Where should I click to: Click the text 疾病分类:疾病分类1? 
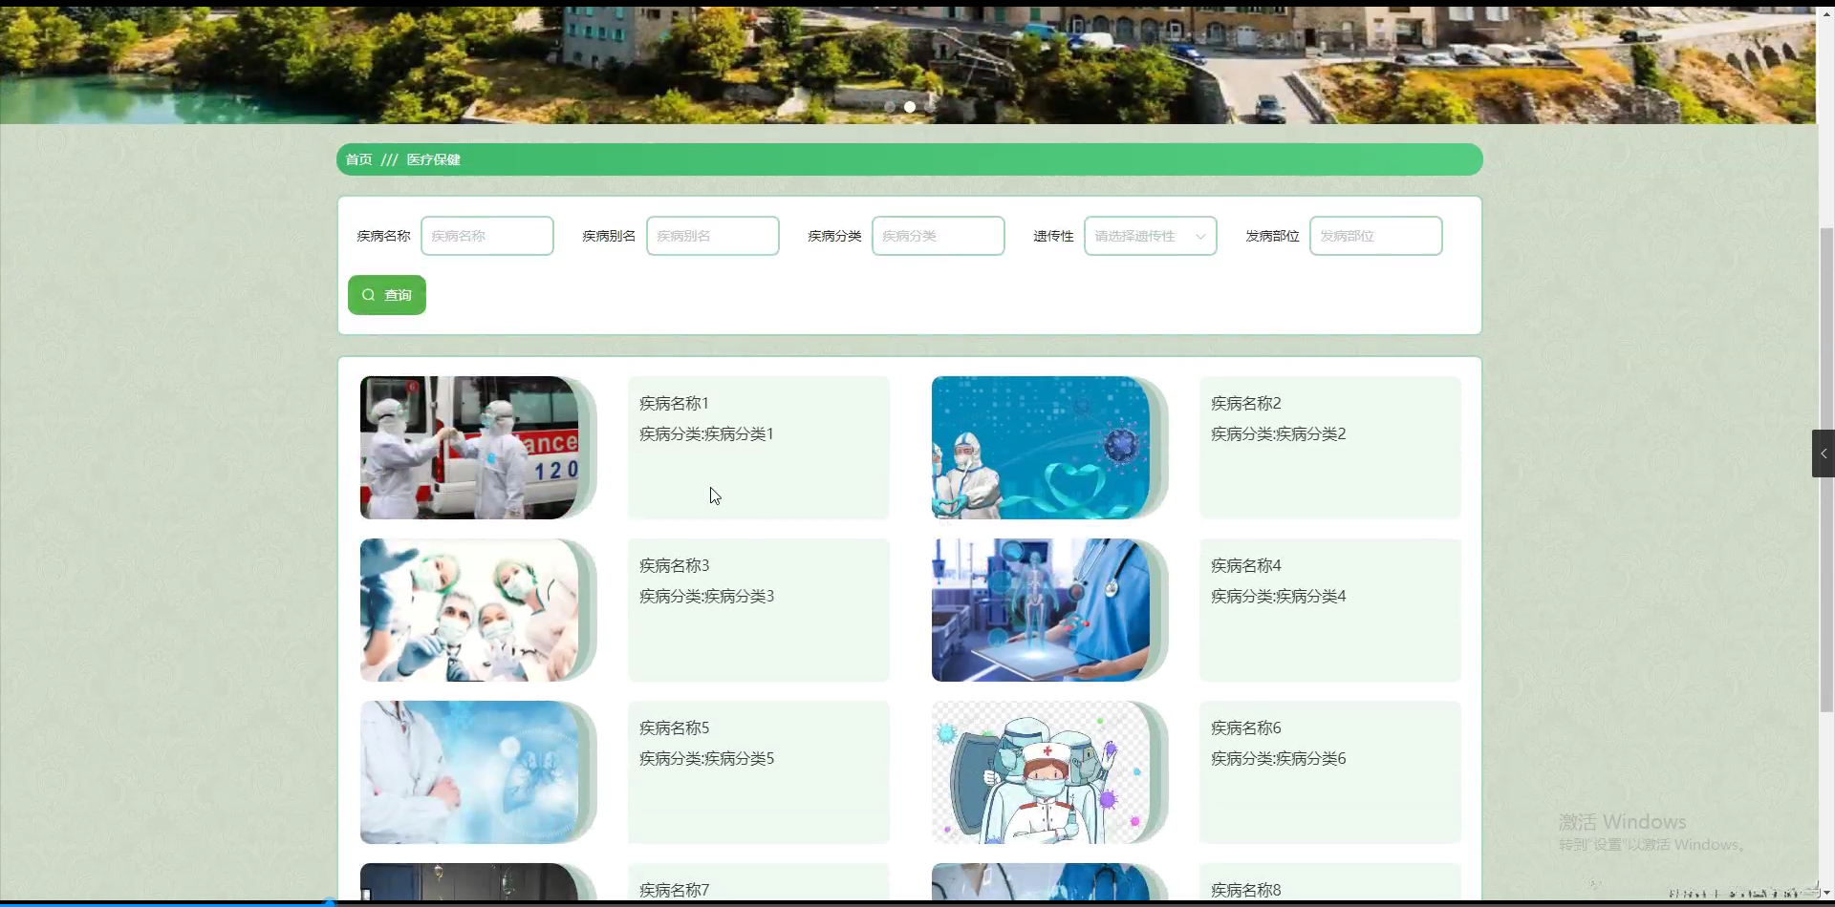tap(706, 433)
